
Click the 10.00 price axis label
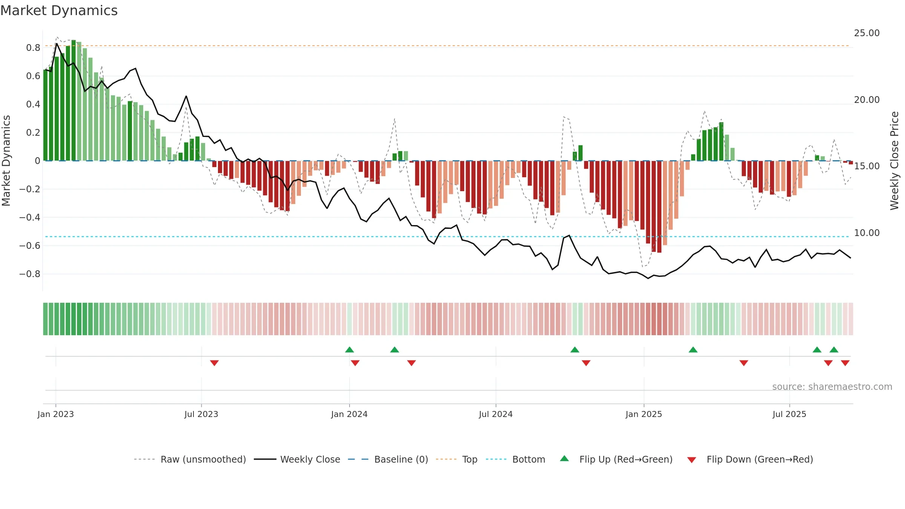point(867,233)
